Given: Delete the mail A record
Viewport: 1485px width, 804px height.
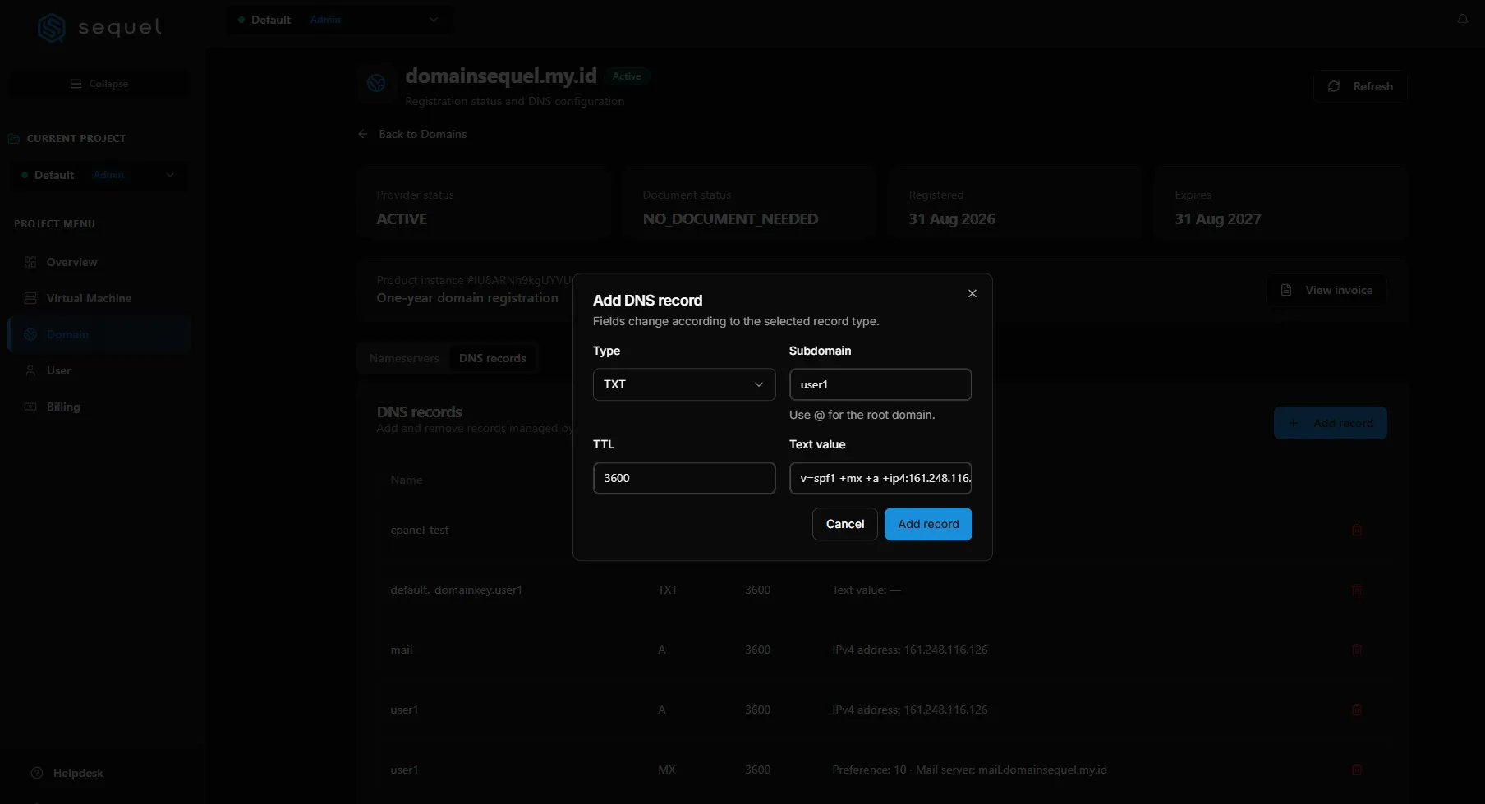Looking at the screenshot, I should (x=1357, y=650).
